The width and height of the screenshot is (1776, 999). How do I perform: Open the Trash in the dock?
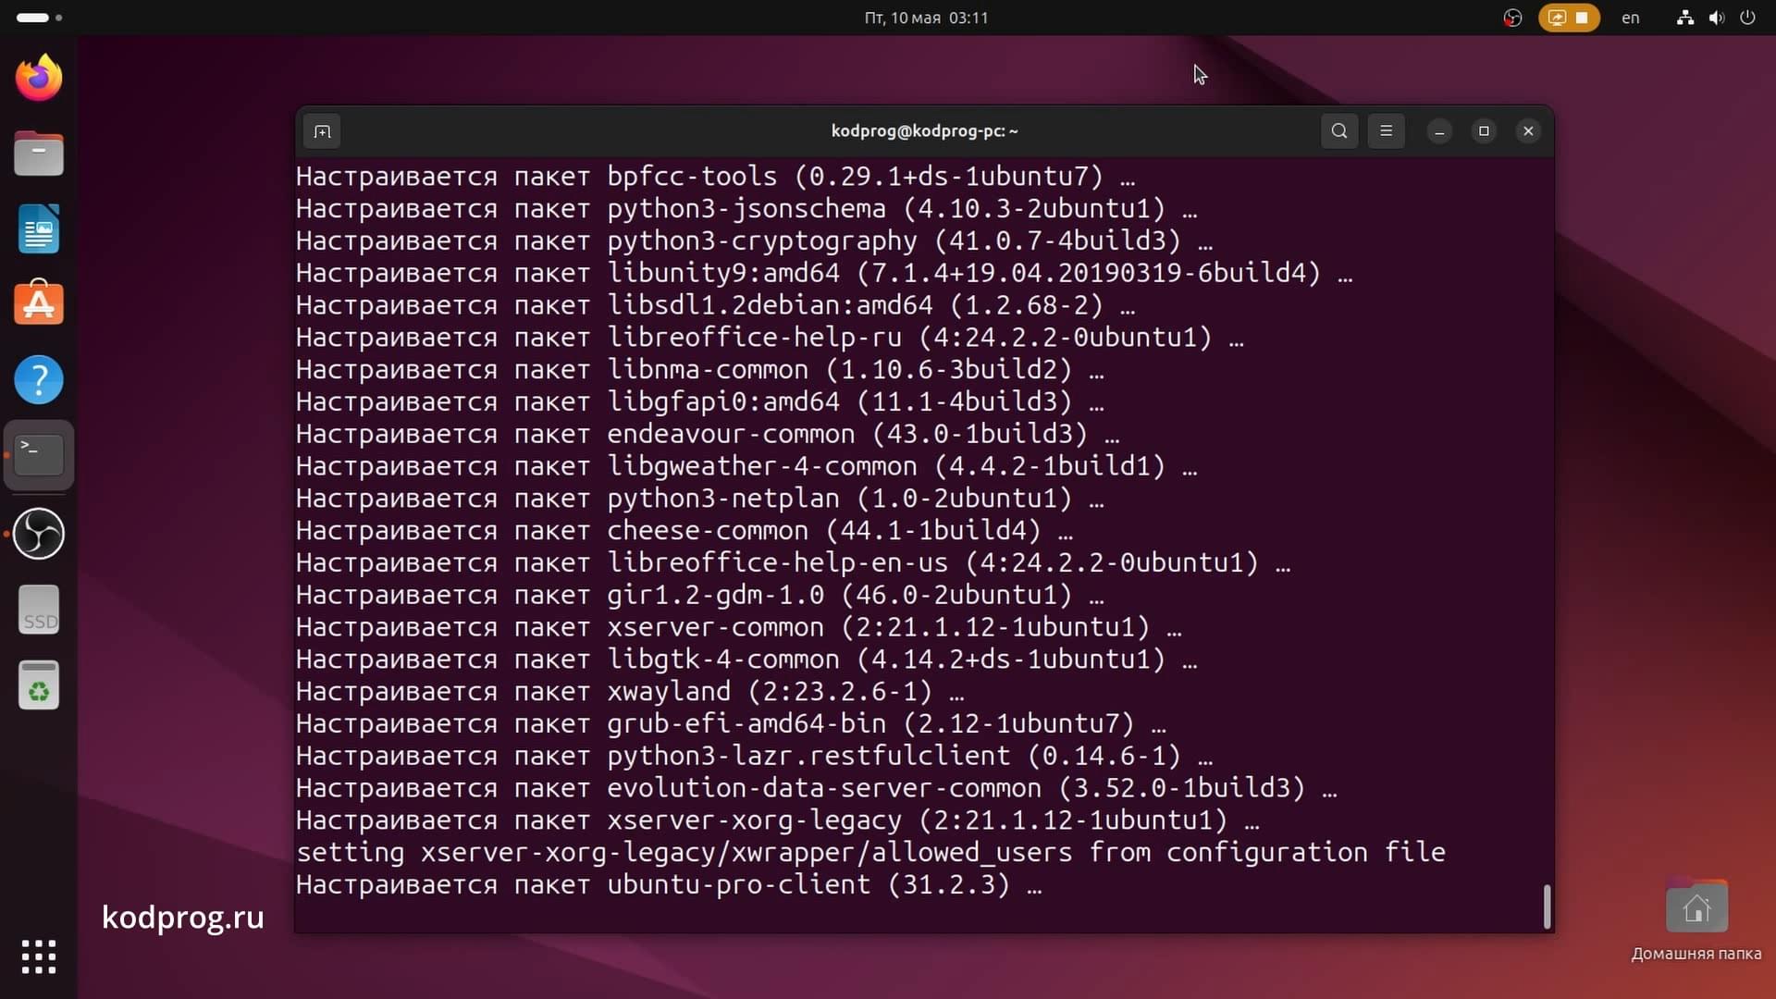[x=39, y=685]
